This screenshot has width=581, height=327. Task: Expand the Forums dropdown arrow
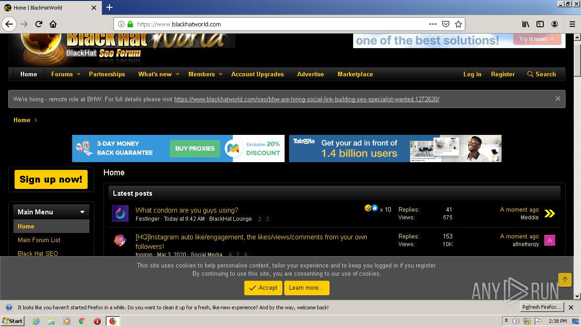click(x=79, y=74)
